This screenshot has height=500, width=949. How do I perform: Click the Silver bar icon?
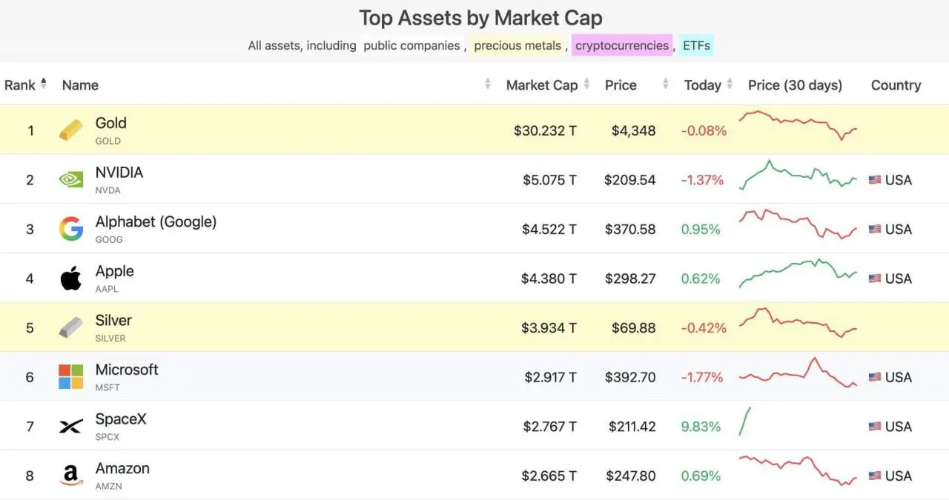pyautogui.click(x=71, y=327)
